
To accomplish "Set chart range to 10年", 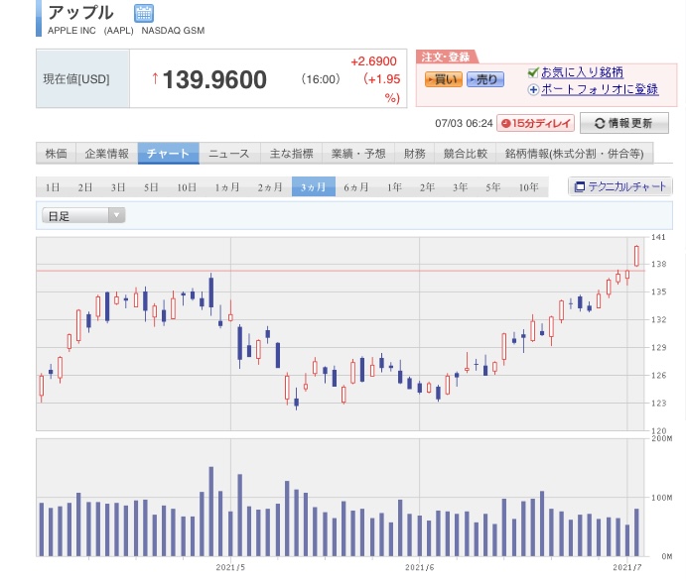I will pos(528,187).
